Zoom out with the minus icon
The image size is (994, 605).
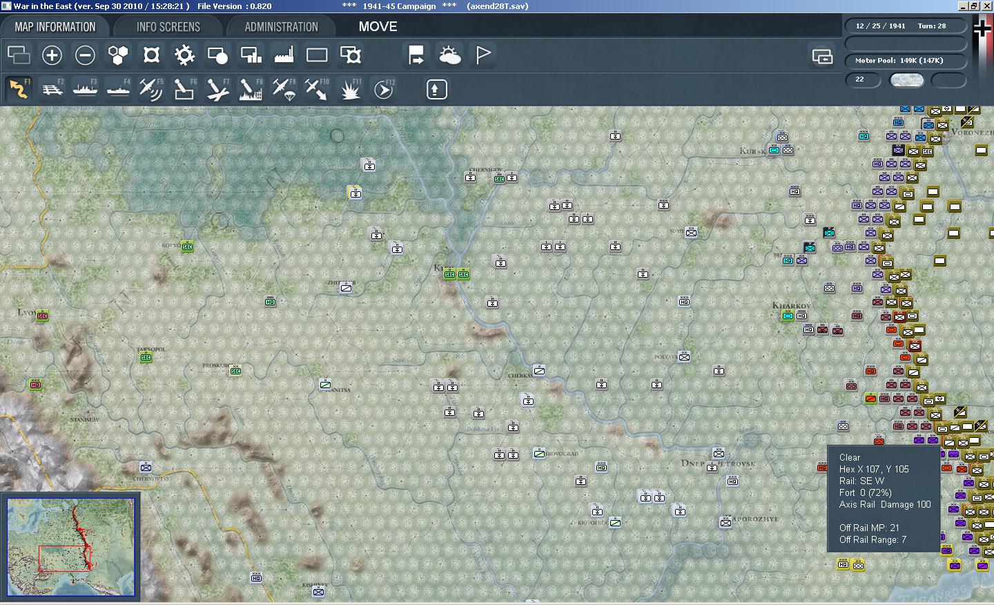[85, 55]
